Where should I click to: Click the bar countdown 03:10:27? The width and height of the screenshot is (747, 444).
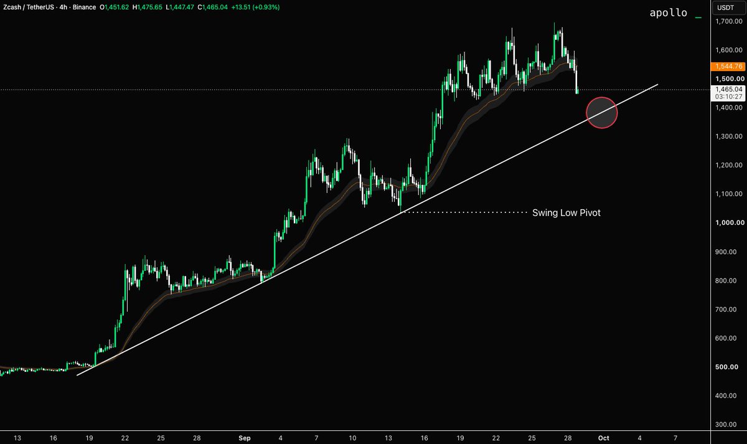point(728,97)
